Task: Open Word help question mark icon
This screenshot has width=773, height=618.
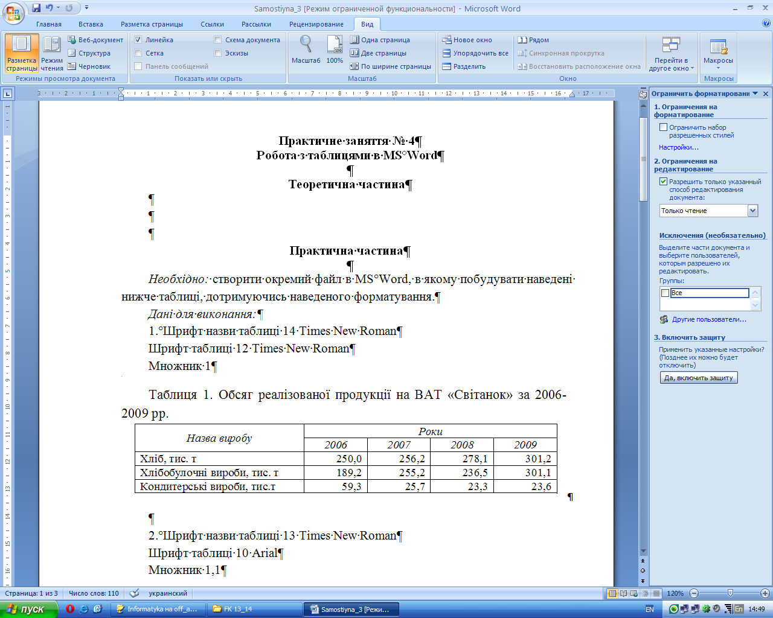Action: [x=766, y=24]
